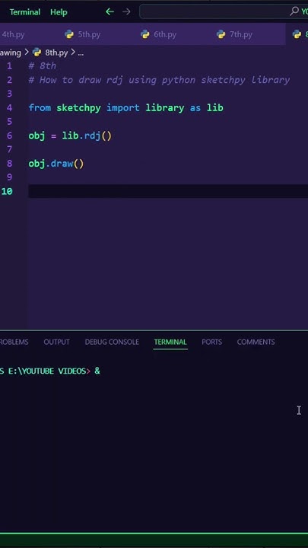Open the OUTPUT panel tab
This screenshot has height=548, width=308.
tap(56, 342)
